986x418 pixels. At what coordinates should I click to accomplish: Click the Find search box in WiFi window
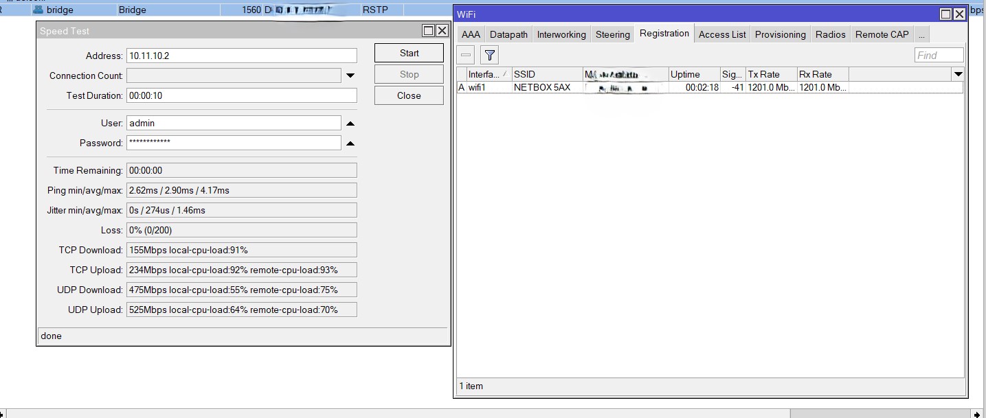click(x=939, y=56)
